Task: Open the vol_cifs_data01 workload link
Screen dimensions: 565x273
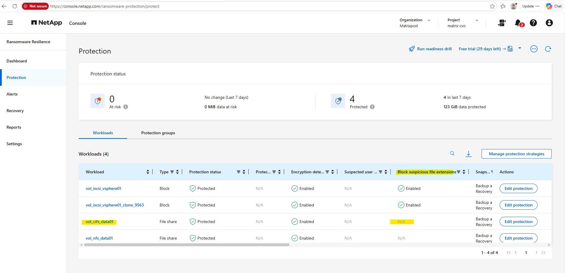Action: 99,222
